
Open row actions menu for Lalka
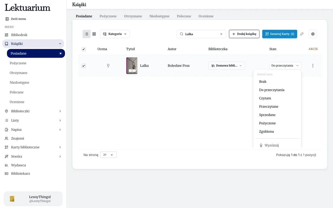pos(313,66)
